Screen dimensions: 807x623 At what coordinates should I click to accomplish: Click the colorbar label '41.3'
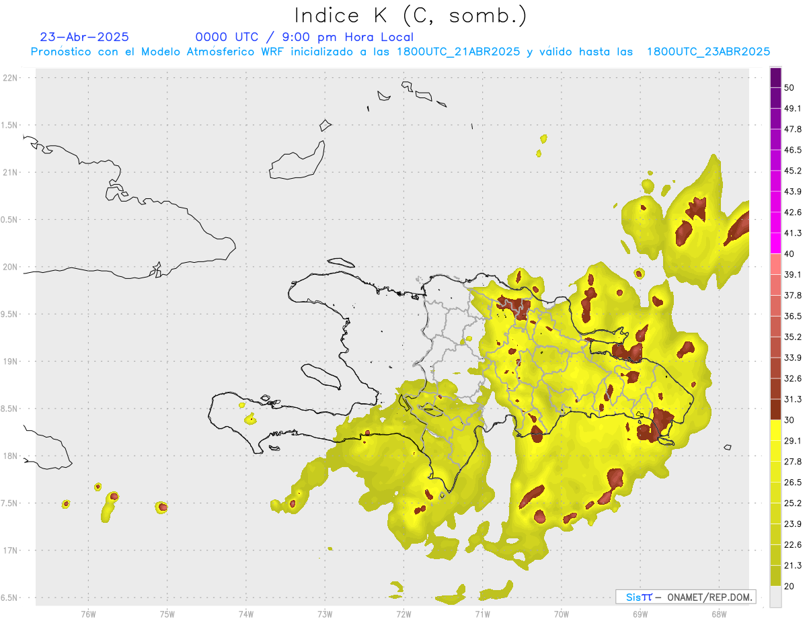coord(792,233)
